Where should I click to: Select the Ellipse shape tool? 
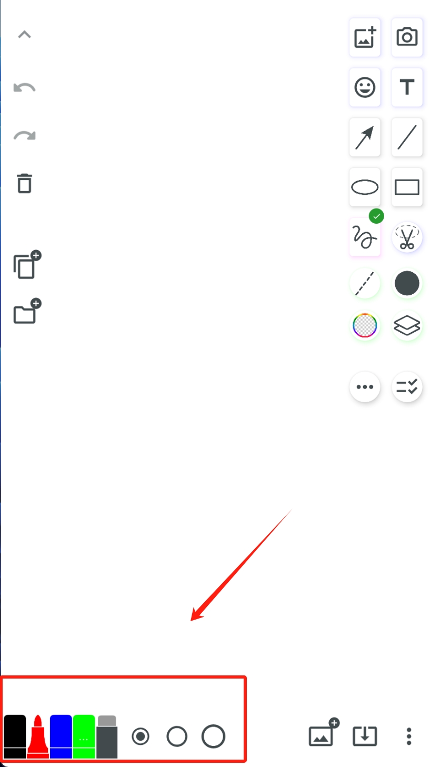[x=365, y=187]
